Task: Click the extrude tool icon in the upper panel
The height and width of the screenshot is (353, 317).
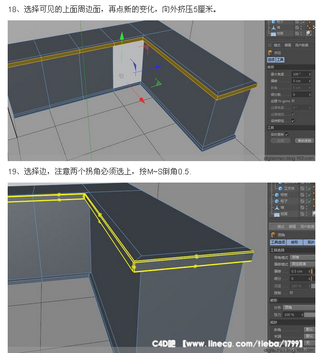Action: (x=270, y=52)
